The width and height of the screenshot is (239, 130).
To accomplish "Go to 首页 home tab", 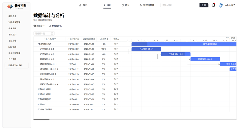I will coord(83,5).
